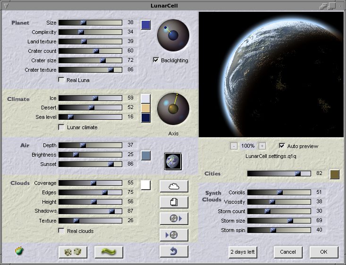Image resolution: width=346 pixels, height=265 pixels.
Task: Open the blue planet color swatch
Action: click(146, 25)
